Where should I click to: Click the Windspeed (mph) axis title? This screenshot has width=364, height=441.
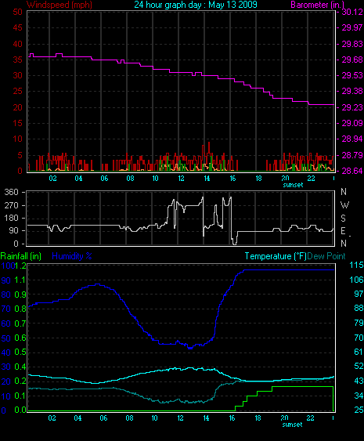pos(59,5)
